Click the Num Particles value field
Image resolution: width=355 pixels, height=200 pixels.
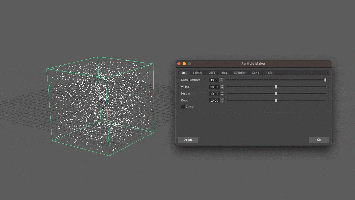214,80
